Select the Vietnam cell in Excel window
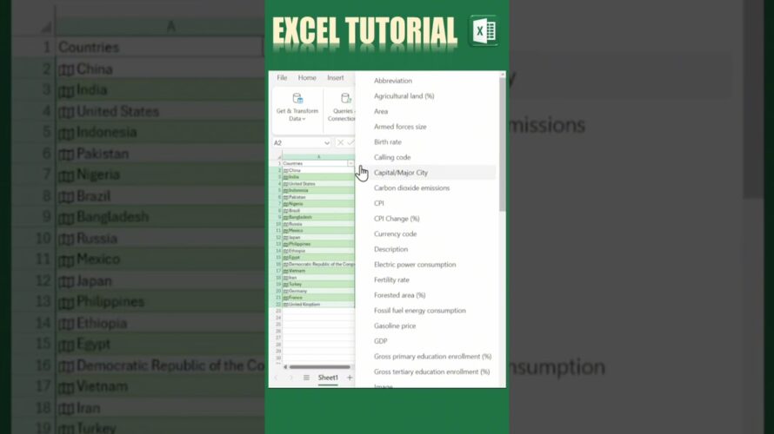This screenshot has width=774, height=434. [x=318, y=271]
